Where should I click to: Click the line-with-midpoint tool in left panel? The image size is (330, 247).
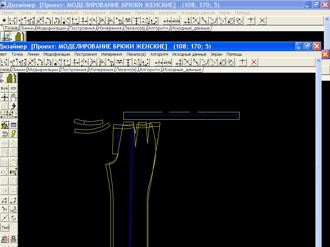click(4, 218)
